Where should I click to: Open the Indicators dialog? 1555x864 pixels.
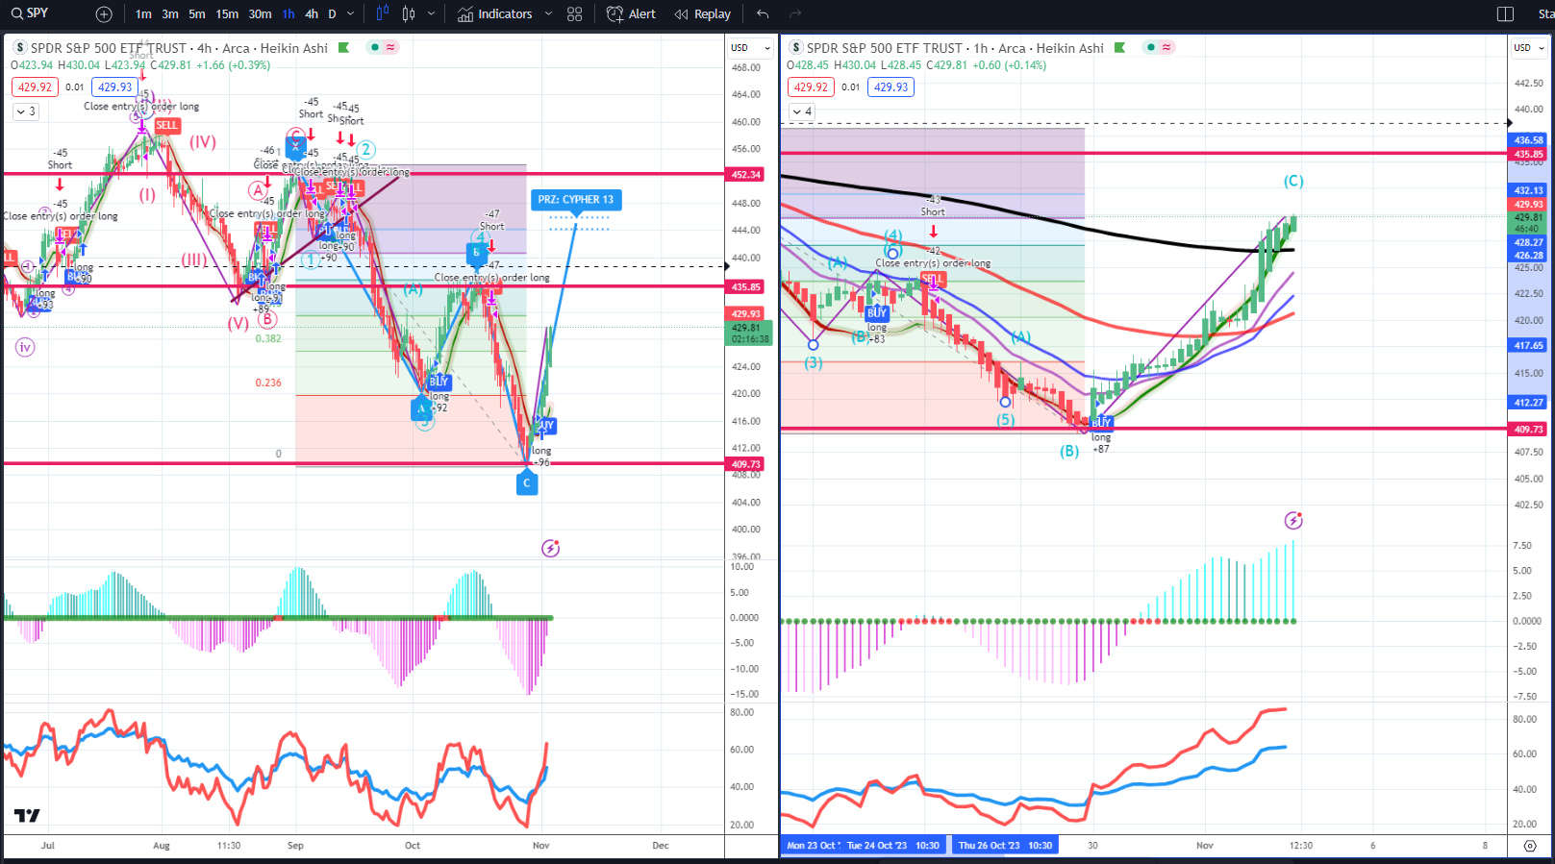(495, 14)
